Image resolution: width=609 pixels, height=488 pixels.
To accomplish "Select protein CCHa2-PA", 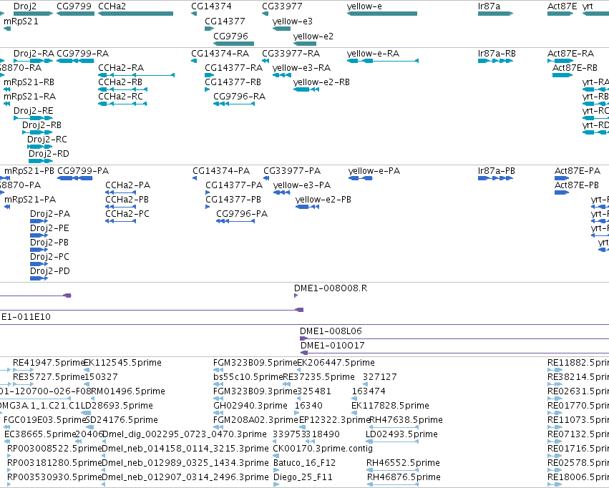I will tap(121, 192).
